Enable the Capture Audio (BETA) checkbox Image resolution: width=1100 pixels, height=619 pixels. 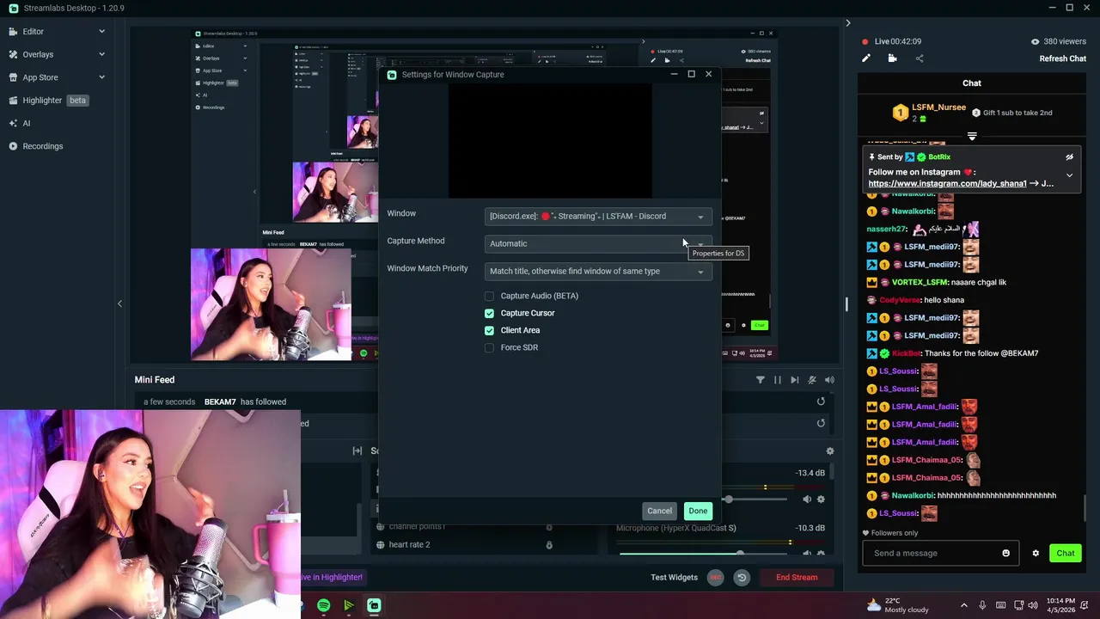point(489,296)
